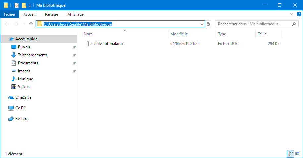Switch to Details view in status bar
303x158 pixels.
tap(290, 154)
